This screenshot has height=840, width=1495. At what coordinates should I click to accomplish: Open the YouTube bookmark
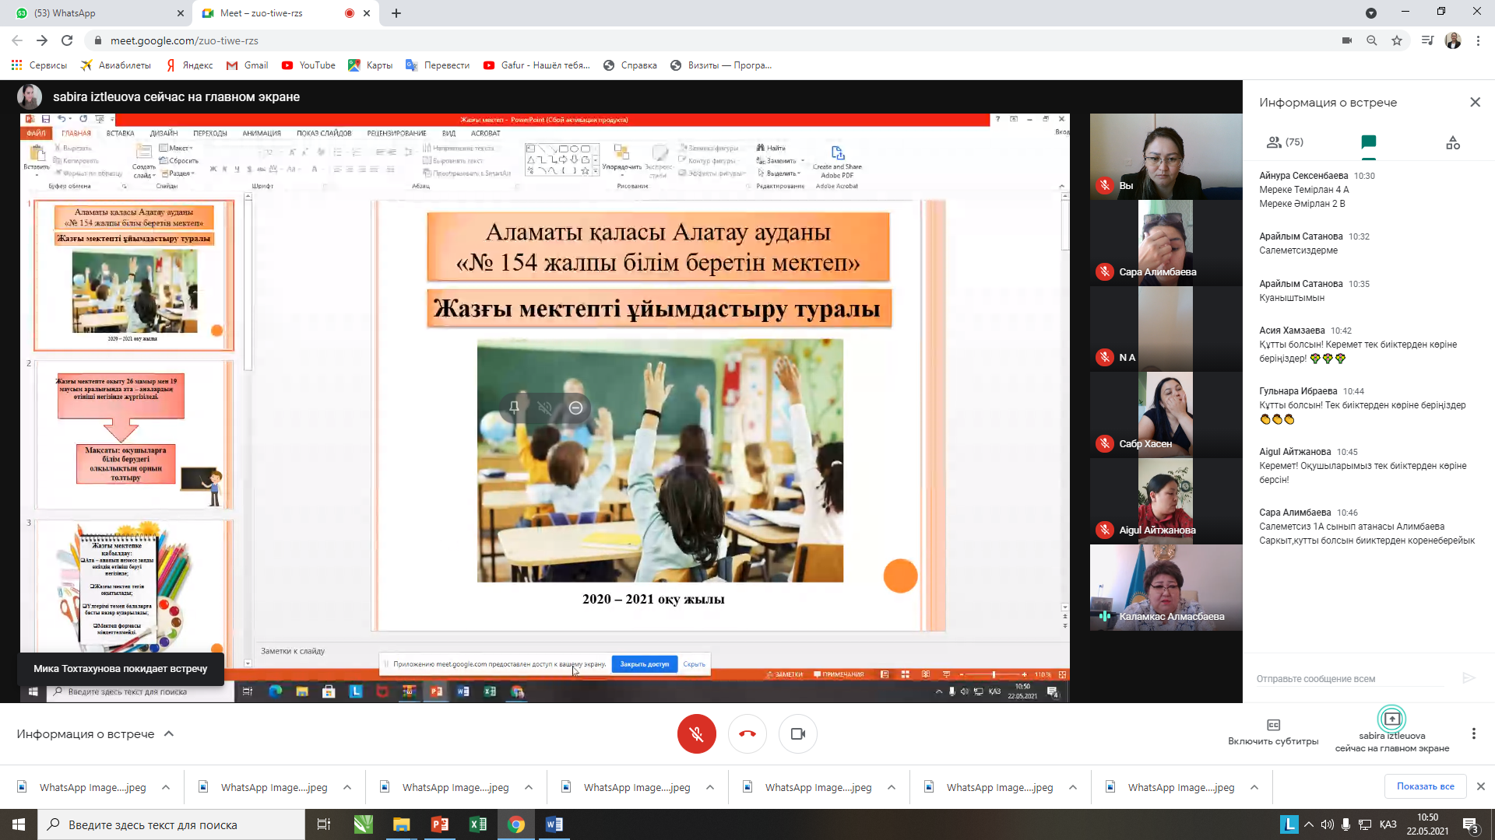coord(308,65)
